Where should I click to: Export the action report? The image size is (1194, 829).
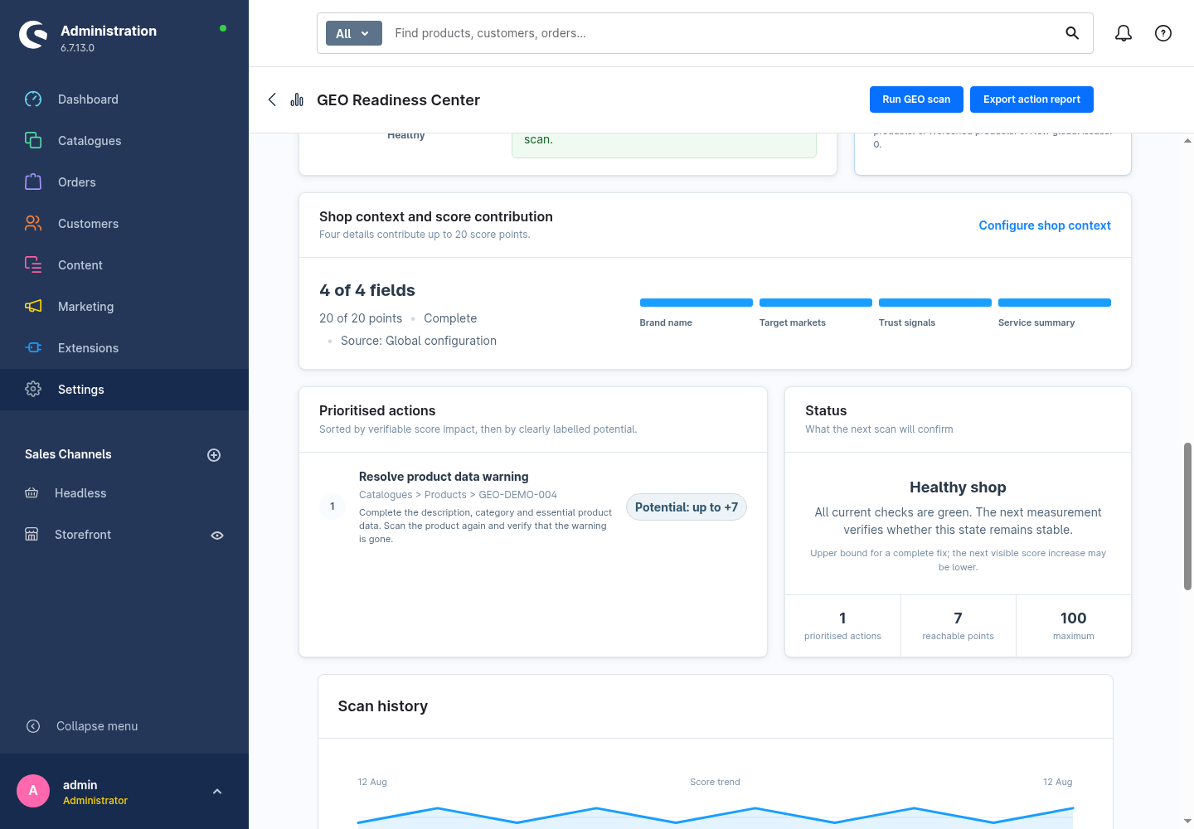1031,99
